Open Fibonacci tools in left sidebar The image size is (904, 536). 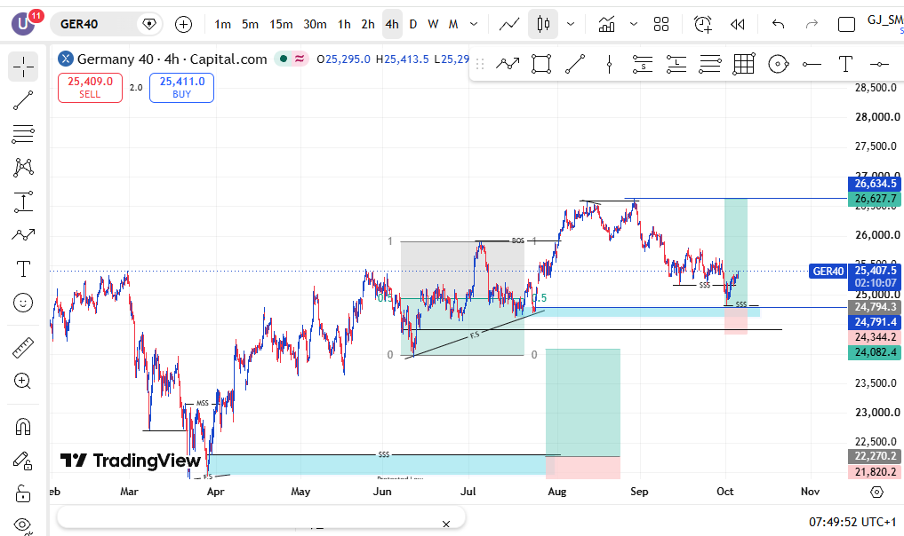tap(23, 134)
